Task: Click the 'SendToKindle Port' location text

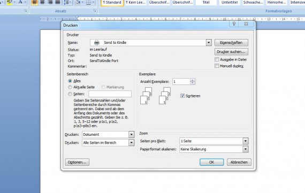Action: pos(104,60)
